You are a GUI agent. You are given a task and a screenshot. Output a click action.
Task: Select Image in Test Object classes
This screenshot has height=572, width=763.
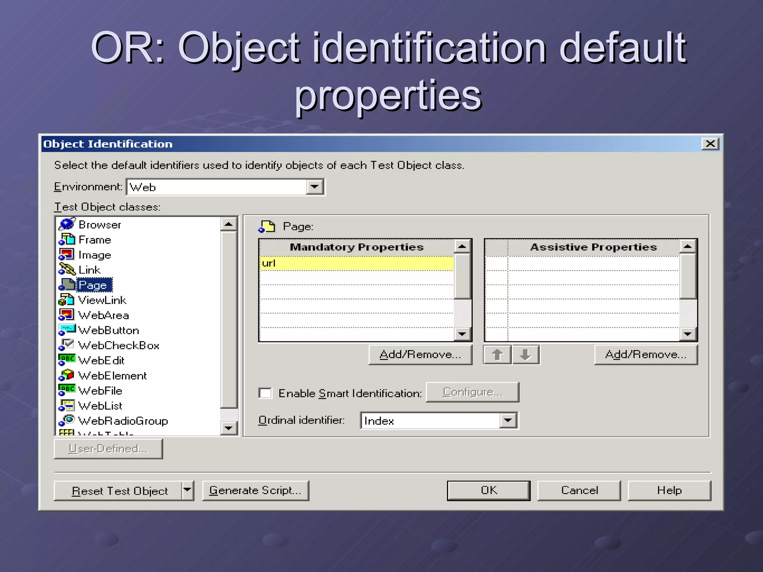pyautogui.click(x=95, y=255)
